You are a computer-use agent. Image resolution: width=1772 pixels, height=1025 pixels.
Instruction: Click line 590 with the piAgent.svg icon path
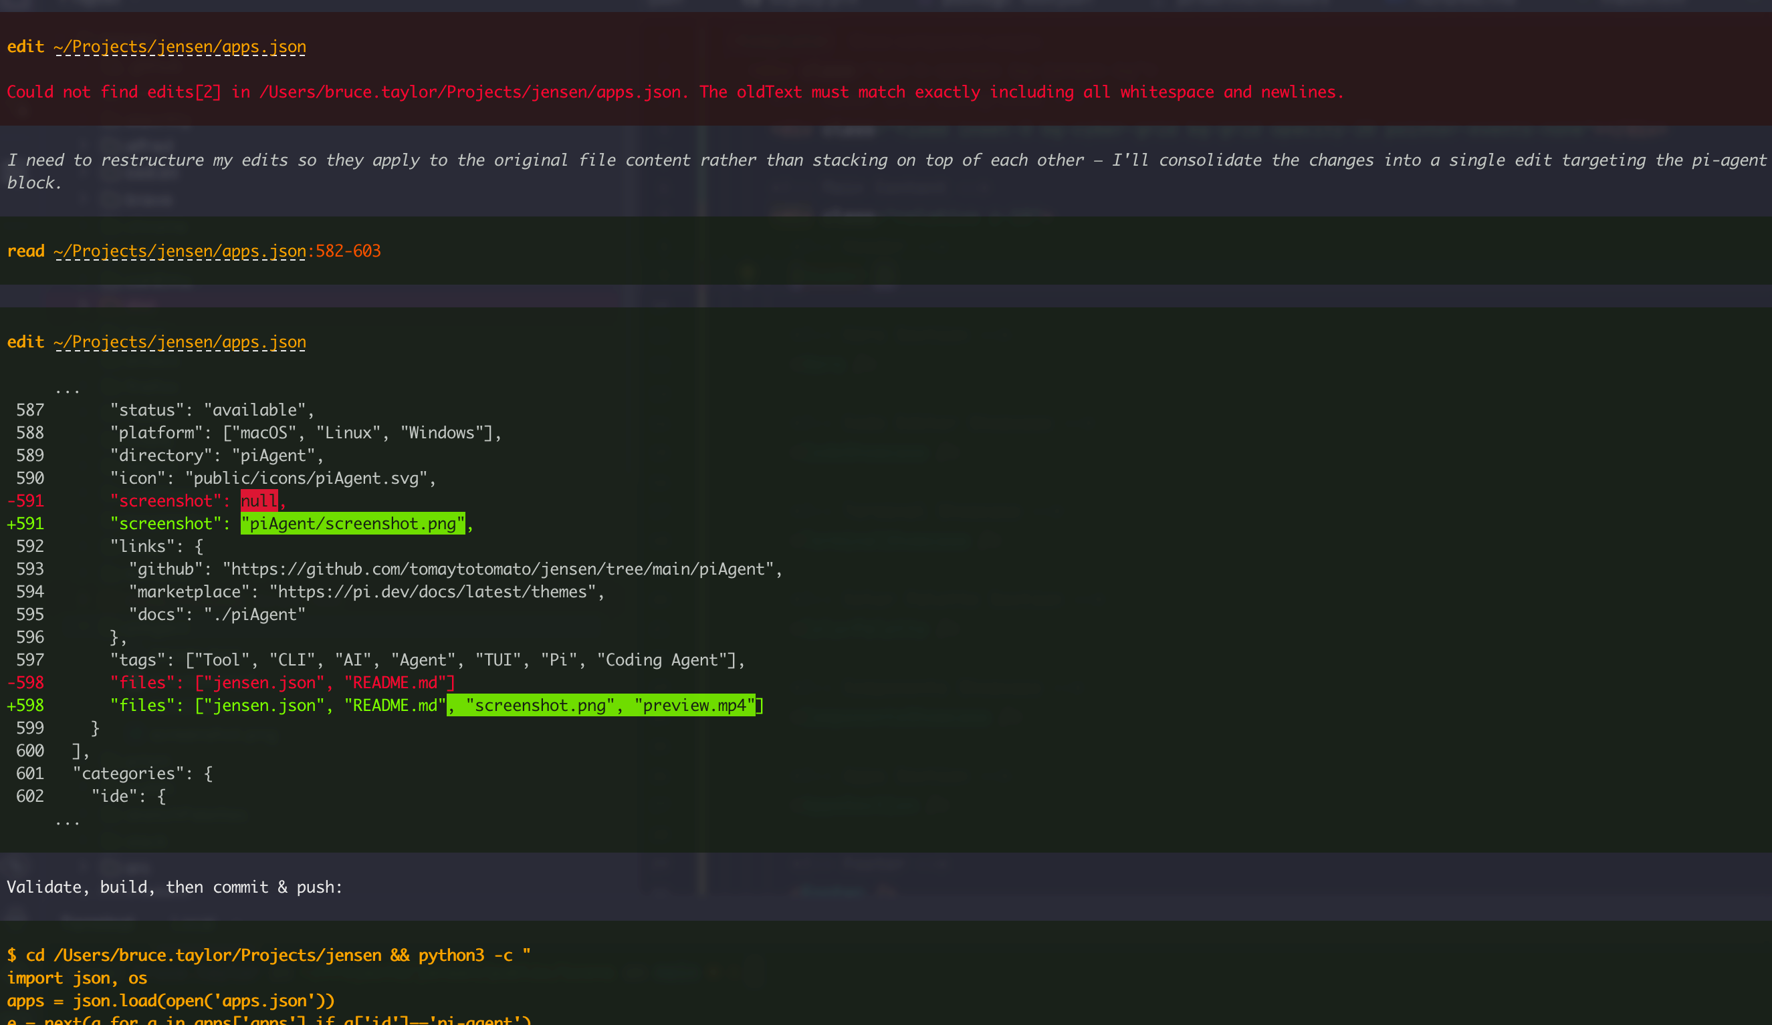point(273,478)
